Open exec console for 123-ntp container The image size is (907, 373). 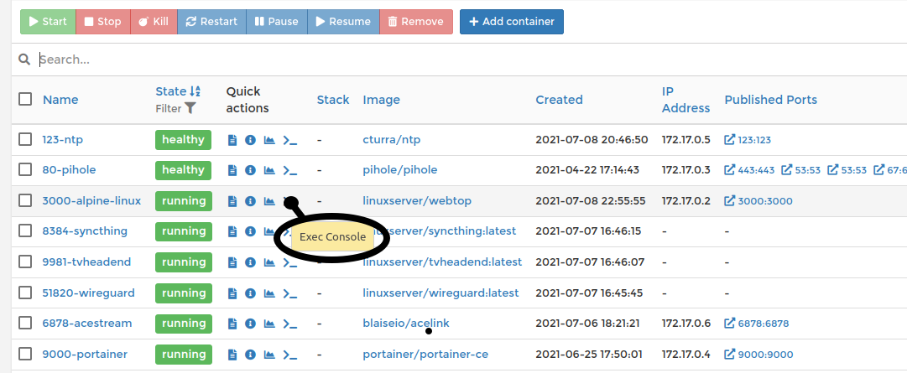coord(290,140)
